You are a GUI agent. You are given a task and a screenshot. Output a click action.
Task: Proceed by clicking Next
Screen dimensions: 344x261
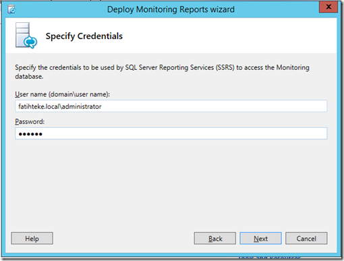[260, 238]
